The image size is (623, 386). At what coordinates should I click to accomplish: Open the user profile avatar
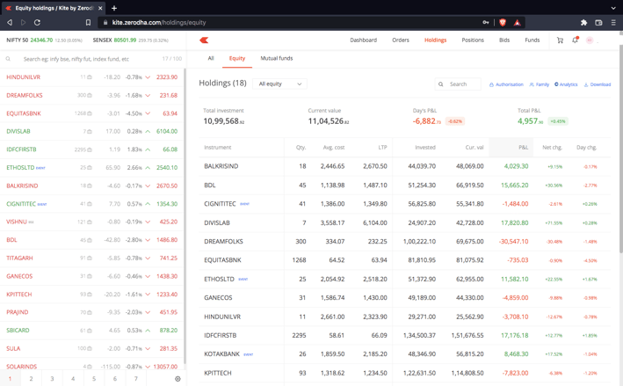point(590,40)
